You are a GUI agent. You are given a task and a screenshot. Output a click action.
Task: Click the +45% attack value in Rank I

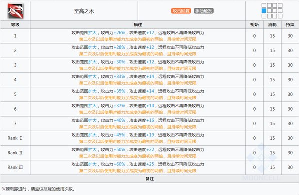click(119, 135)
